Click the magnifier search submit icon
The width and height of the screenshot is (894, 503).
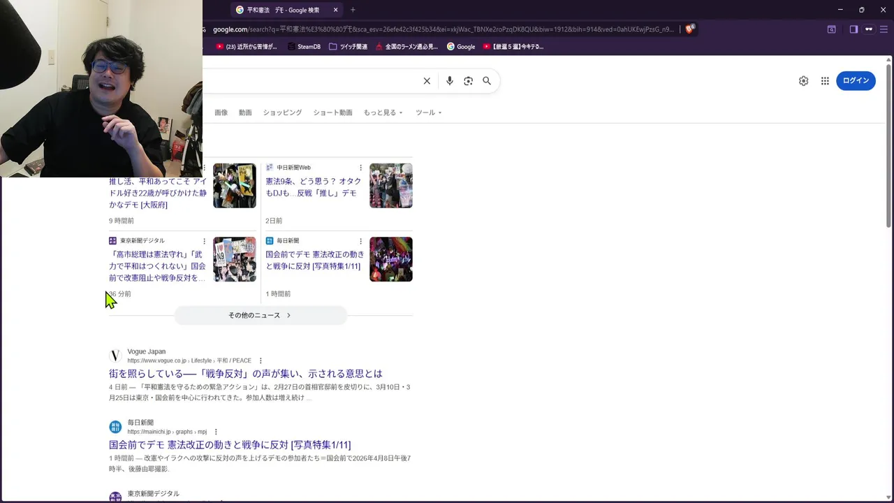click(487, 81)
